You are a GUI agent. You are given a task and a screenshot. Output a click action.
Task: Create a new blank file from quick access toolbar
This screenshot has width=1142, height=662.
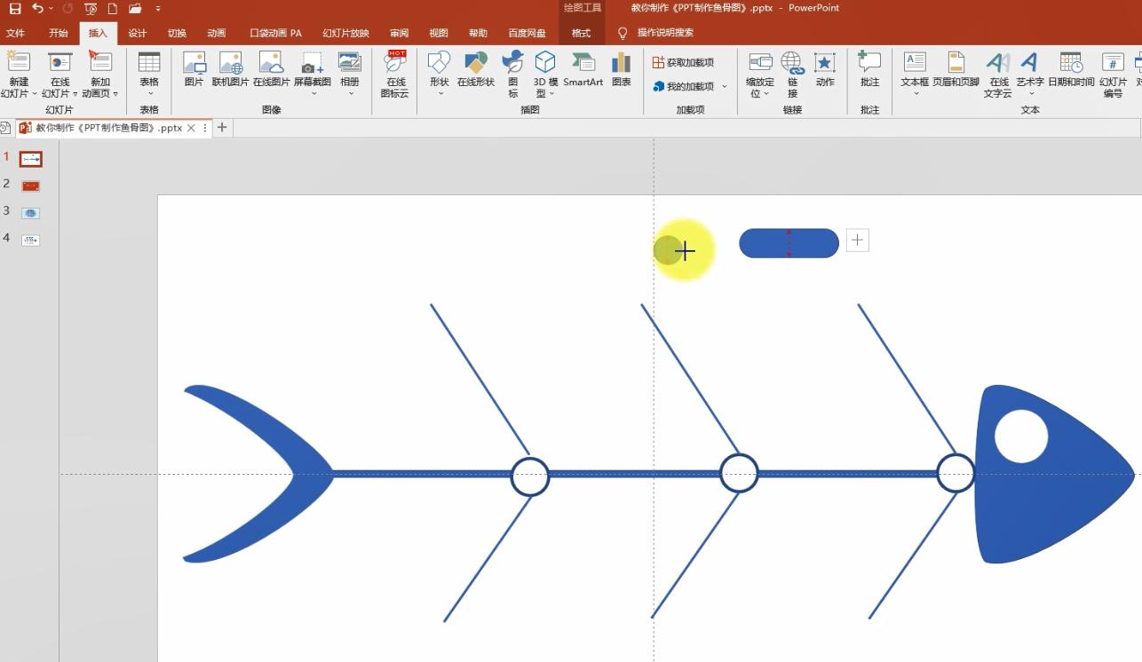click(113, 9)
